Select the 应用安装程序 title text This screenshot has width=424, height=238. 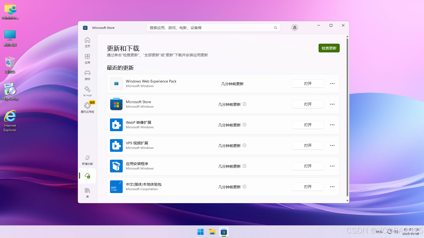[137, 164]
